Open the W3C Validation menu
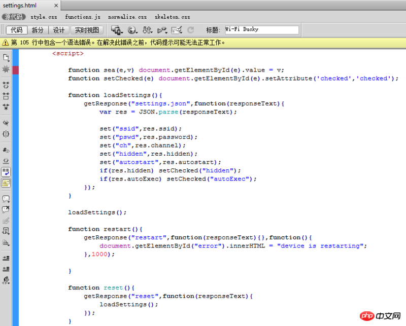 click(x=162, y=30)
